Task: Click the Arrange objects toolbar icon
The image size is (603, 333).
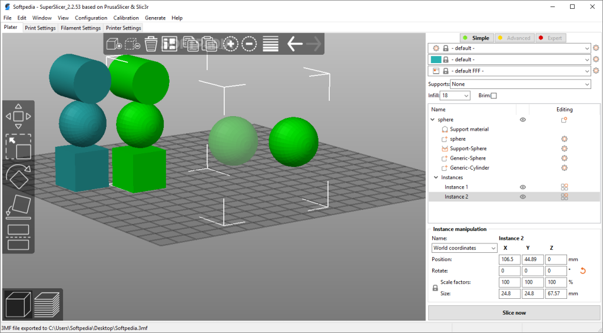Action: [170, 44]
